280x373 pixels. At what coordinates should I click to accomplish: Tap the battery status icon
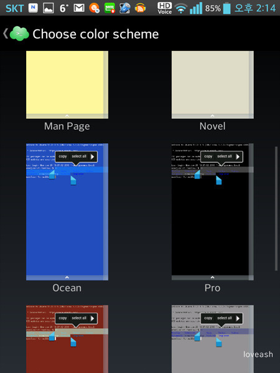coord(227,8)
